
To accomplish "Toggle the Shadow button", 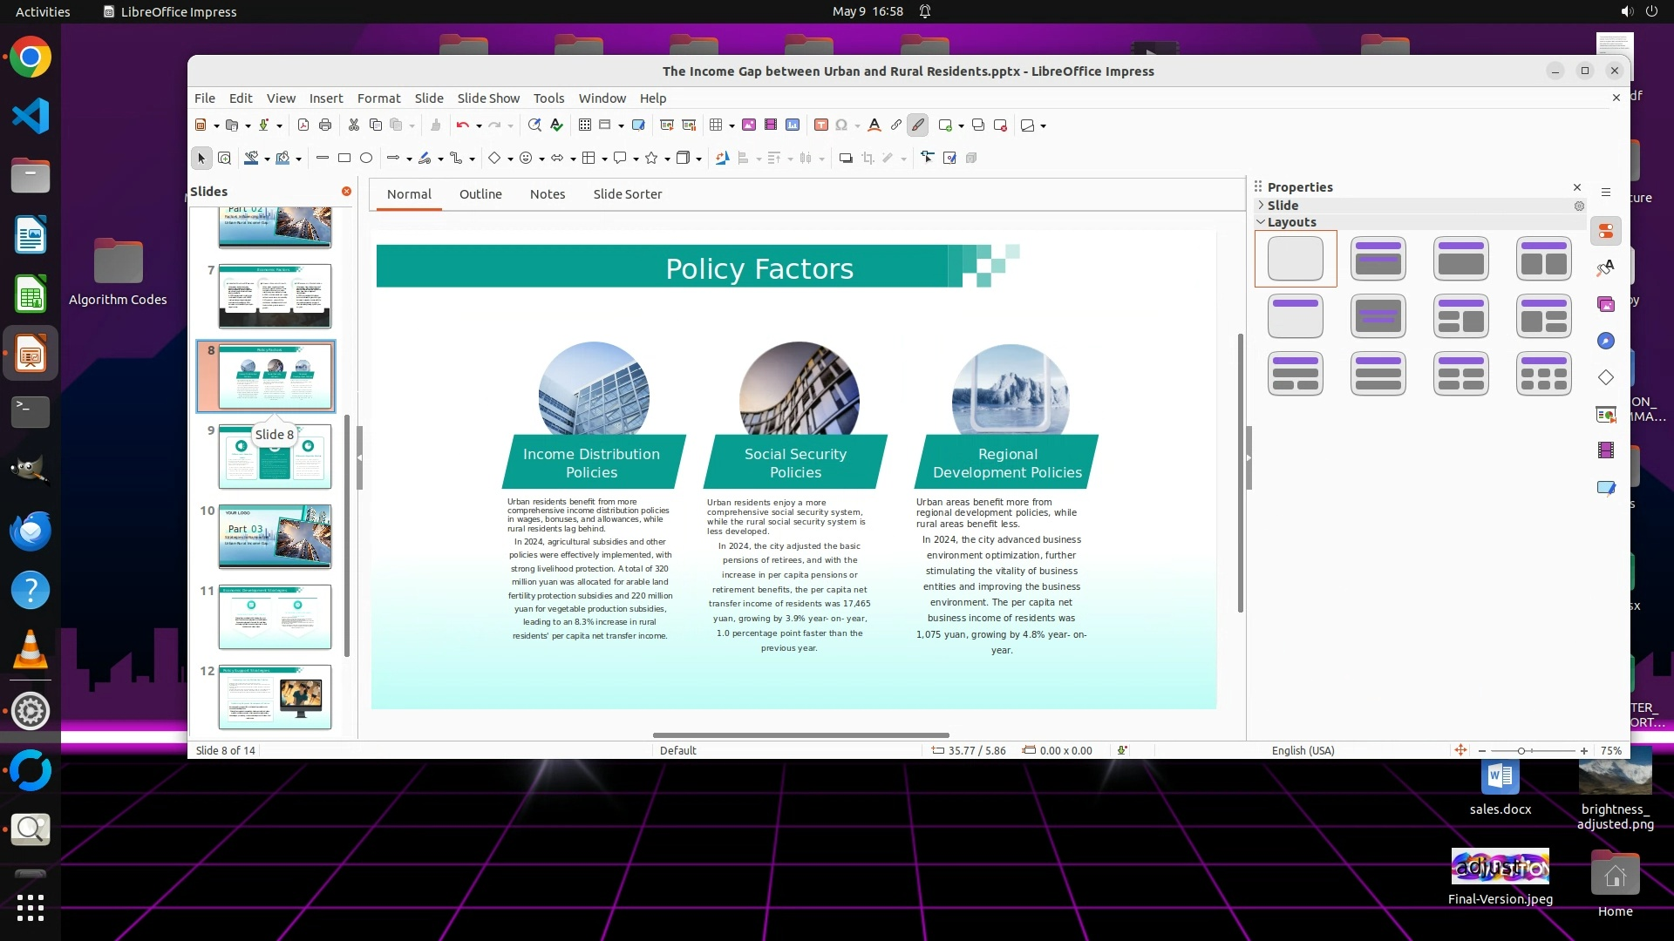I will tap(845, 159).
